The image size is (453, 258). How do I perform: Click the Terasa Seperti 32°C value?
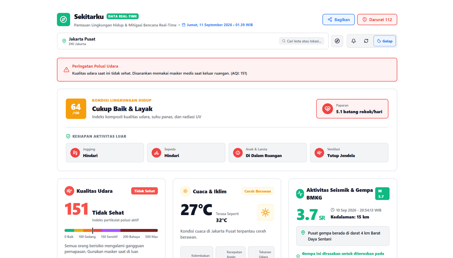click(x=221, y=220)
